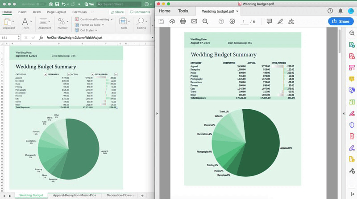This screenshot has width=357, height=199.
Task: Select the Apparel-Reception-Music-Pics sheet tab
Action: [x=74, y=195]
